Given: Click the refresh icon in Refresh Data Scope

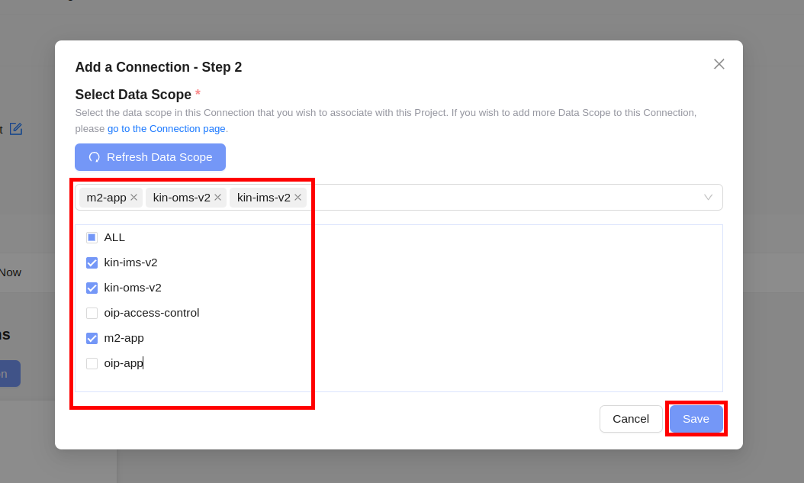Looking at the screenshot, I should [x=95, y=157].
